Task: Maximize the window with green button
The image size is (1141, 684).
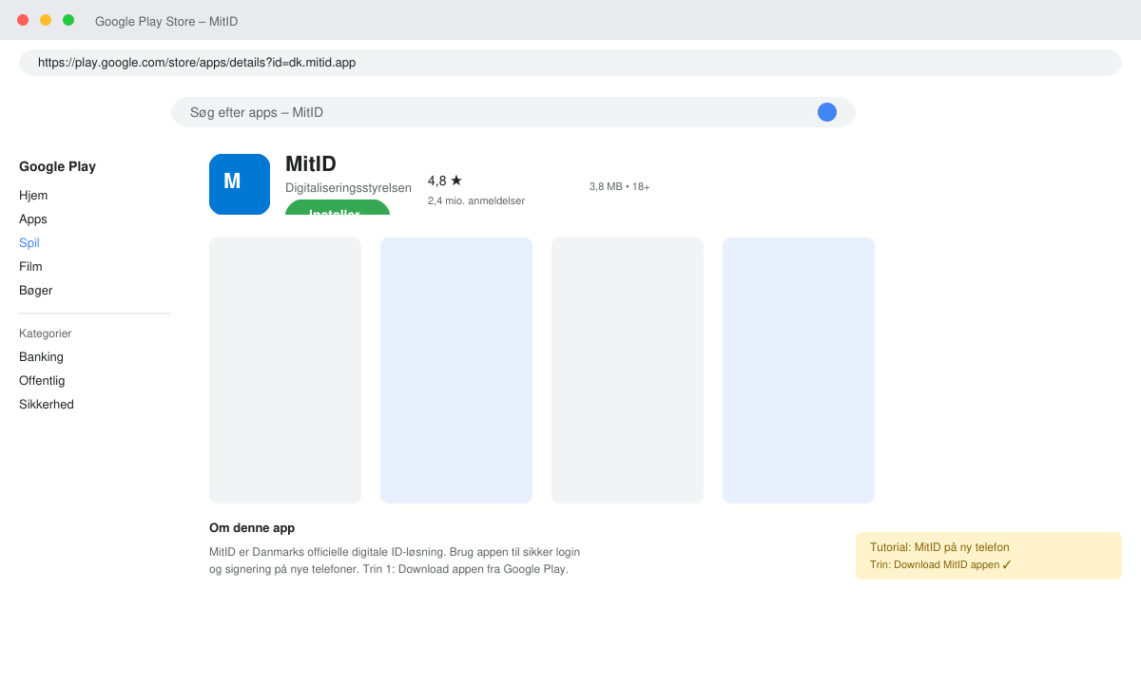Action: point(68,20)
